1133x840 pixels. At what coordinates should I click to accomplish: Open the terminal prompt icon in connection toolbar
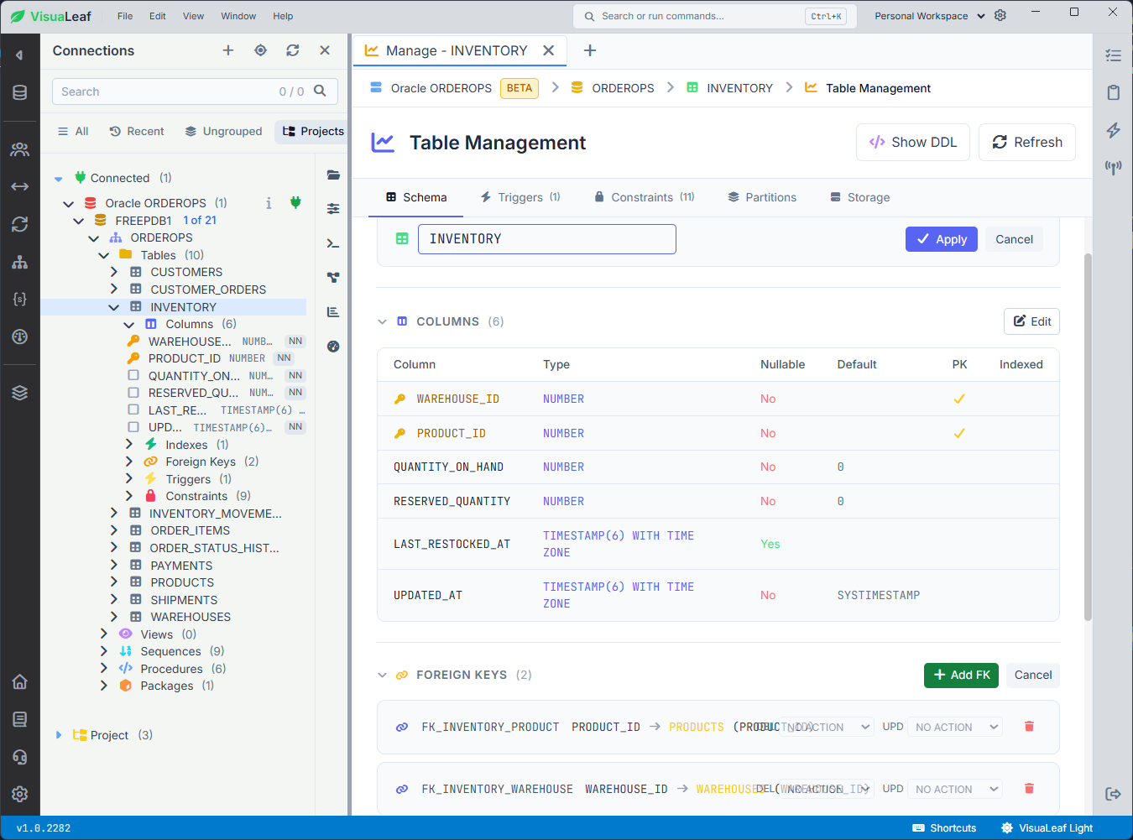[333, 243]
